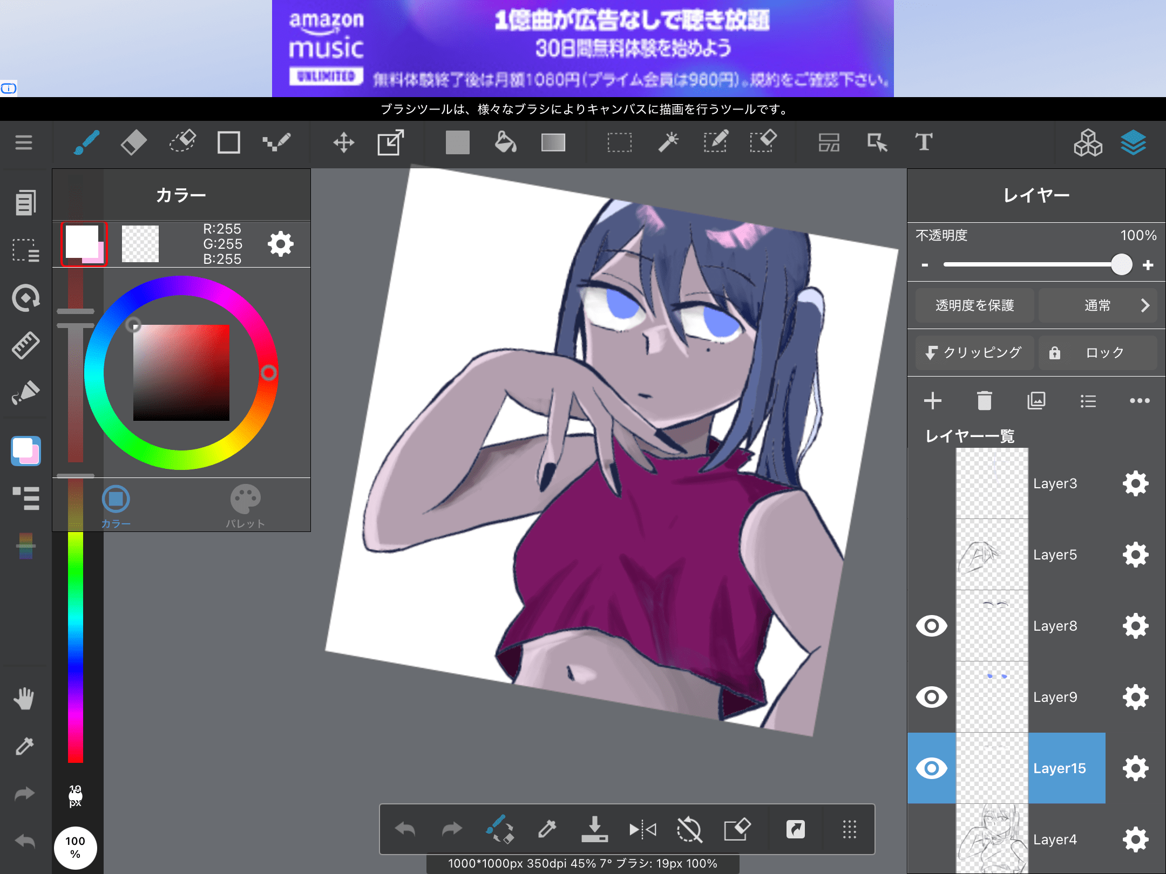Click the transparent color swatch

pos(140,244)
